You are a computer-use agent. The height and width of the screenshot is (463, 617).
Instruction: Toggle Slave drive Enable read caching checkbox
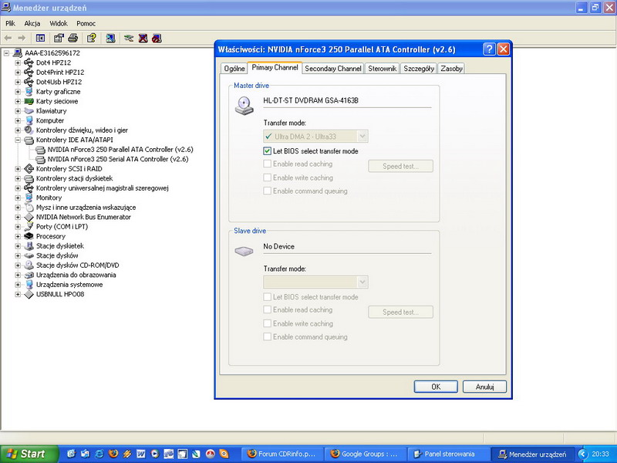click(267, 310)
